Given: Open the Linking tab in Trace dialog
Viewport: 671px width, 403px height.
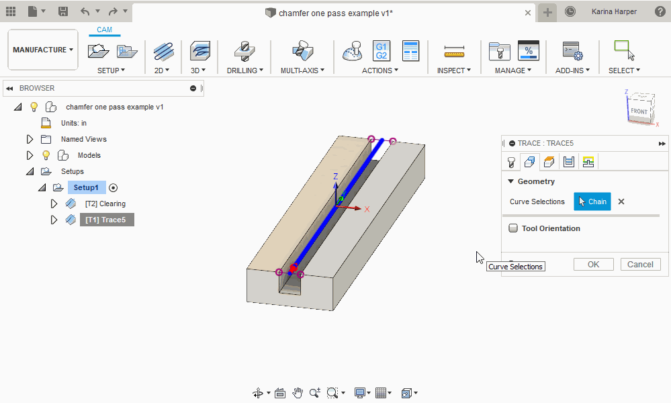Looking at the screenshot, I should coord(588,162).
